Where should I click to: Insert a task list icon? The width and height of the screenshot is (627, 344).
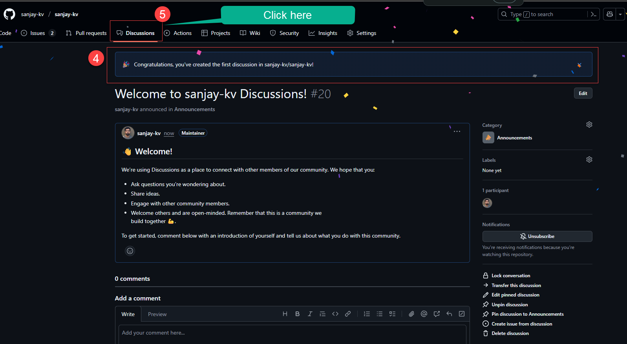coord(392,314)
